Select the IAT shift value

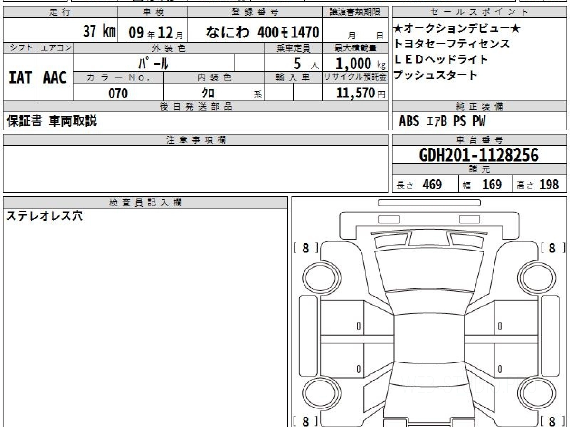tap(20, 78)
